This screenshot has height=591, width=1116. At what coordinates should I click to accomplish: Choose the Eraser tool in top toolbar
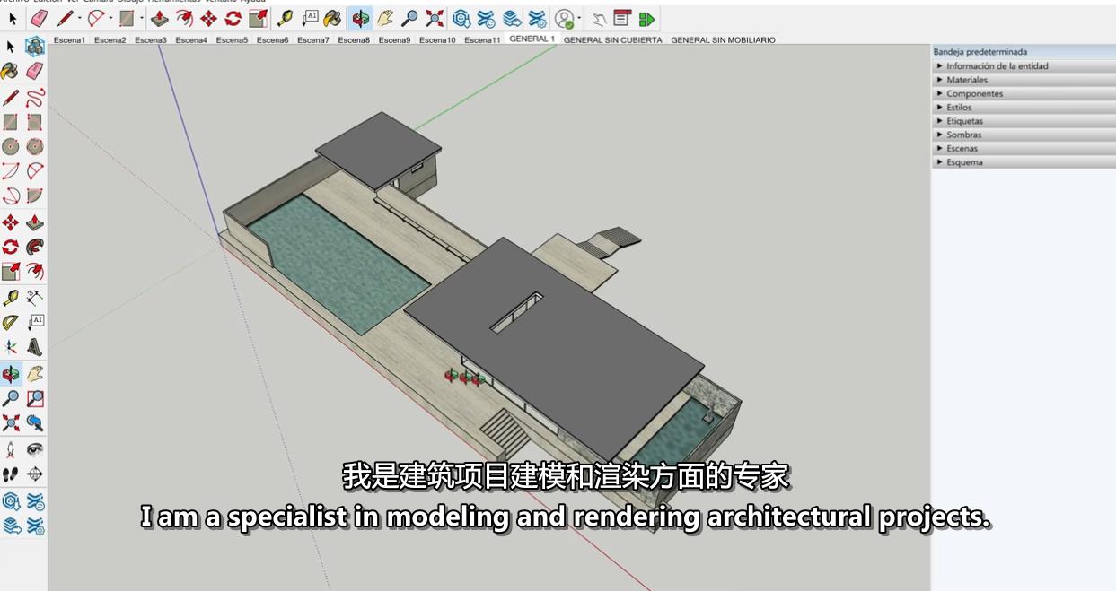(38, 18)
